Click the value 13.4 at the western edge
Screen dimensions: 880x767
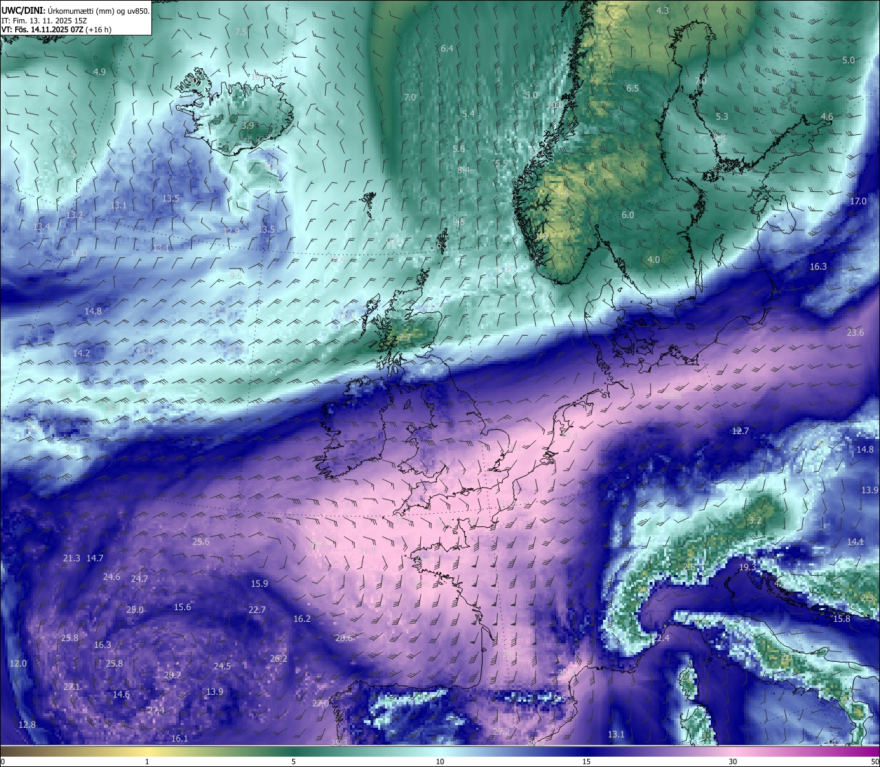point(41,227)
